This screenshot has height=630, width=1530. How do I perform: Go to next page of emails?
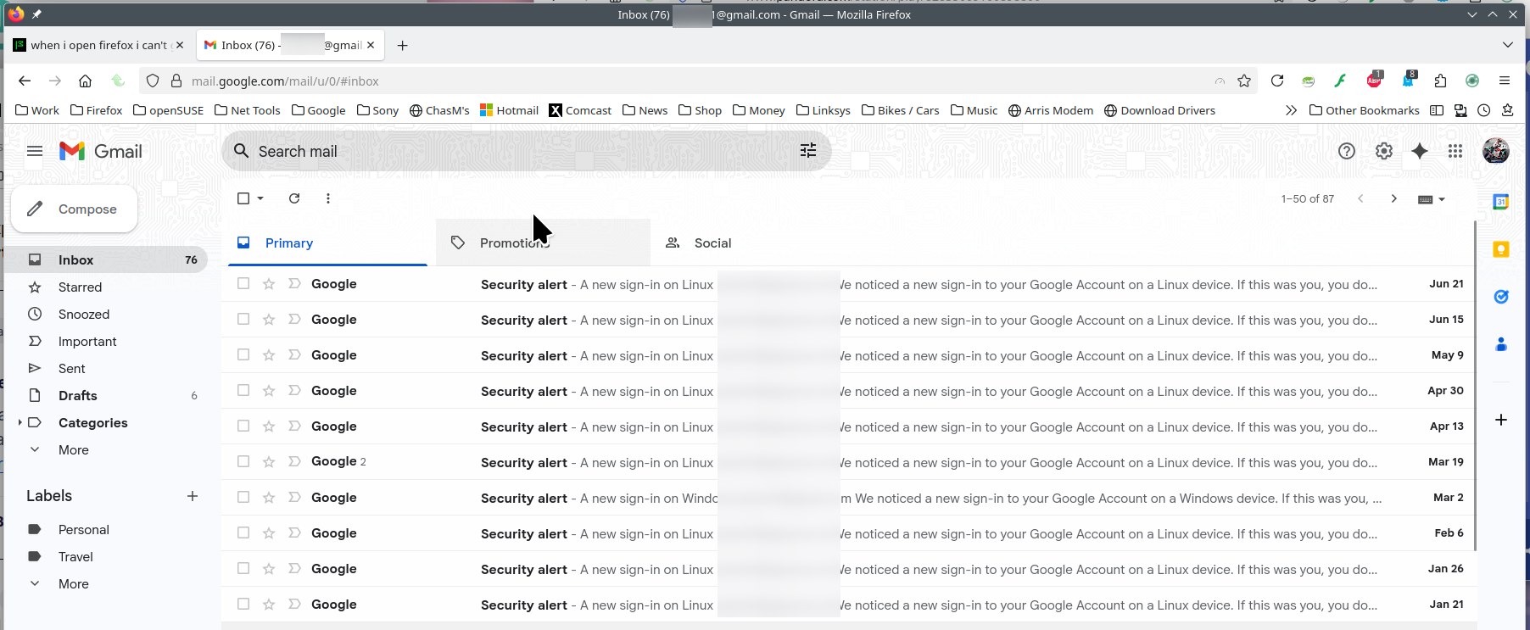pyautogui.click(x=1393, y=198)
